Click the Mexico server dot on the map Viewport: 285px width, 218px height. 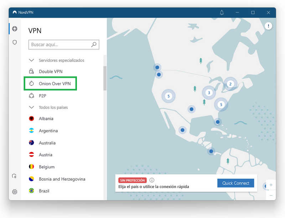coord(182,130)
